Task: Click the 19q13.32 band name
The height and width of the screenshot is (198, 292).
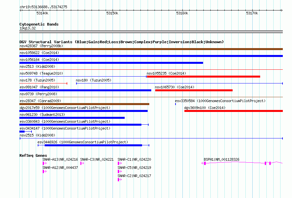Action: click(x=28, y=28)
